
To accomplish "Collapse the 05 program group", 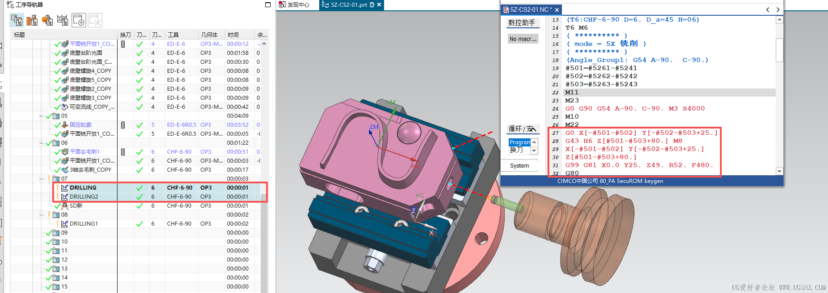I will [x=41, y=116].
